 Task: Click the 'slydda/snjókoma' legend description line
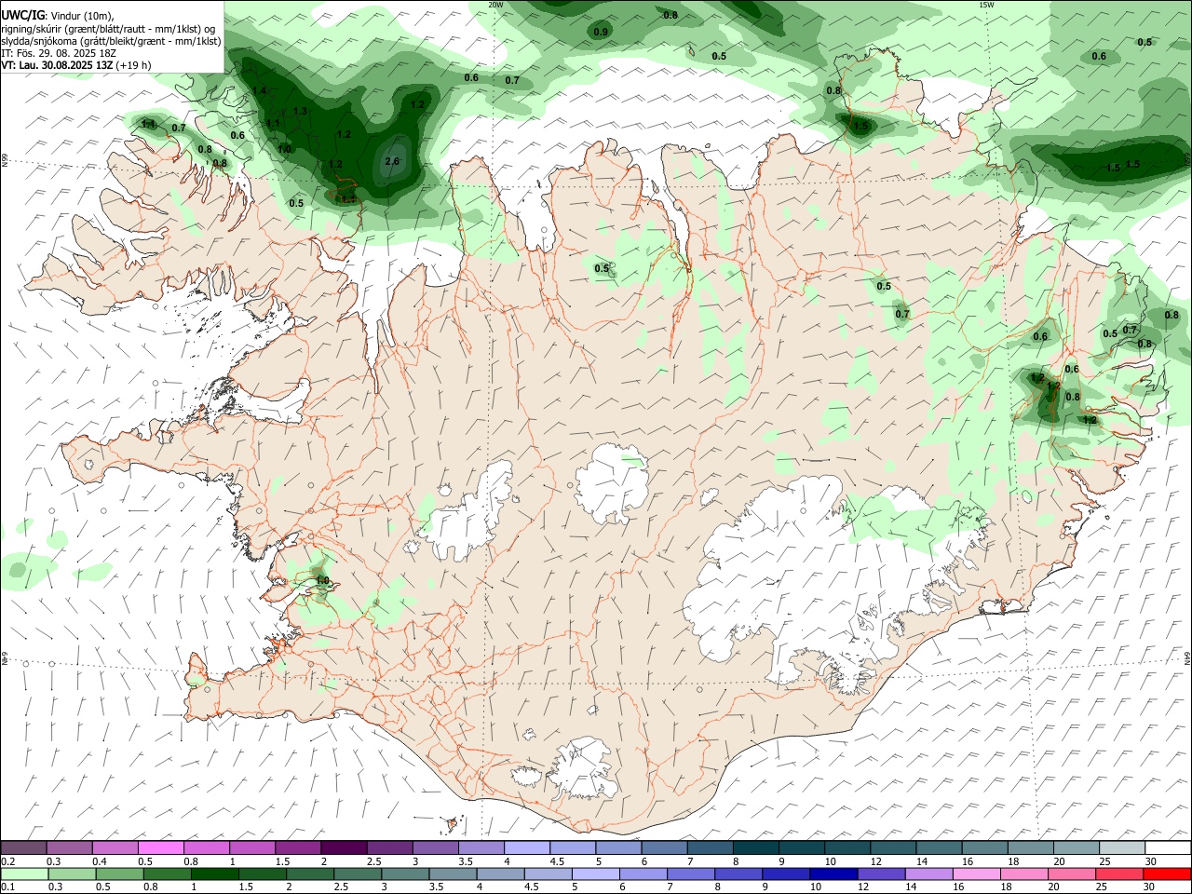click(x=111, y=41)
